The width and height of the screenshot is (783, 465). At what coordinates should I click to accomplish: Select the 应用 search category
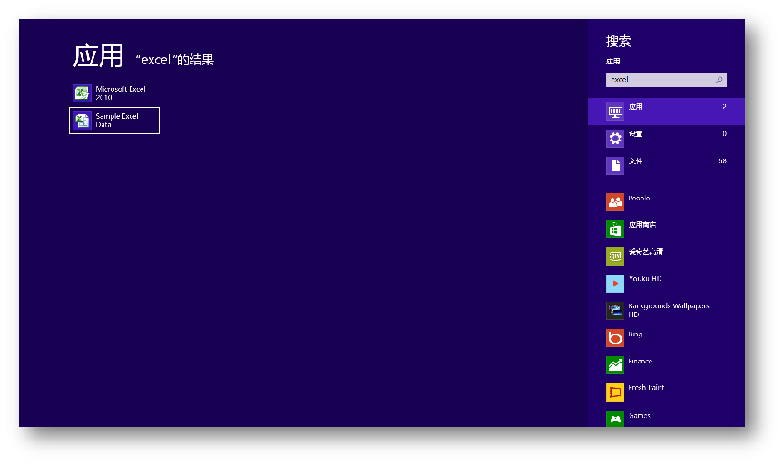pos(666,111)
